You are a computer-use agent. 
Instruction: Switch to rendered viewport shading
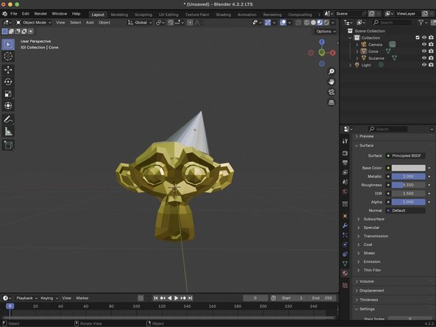[326, 23]
